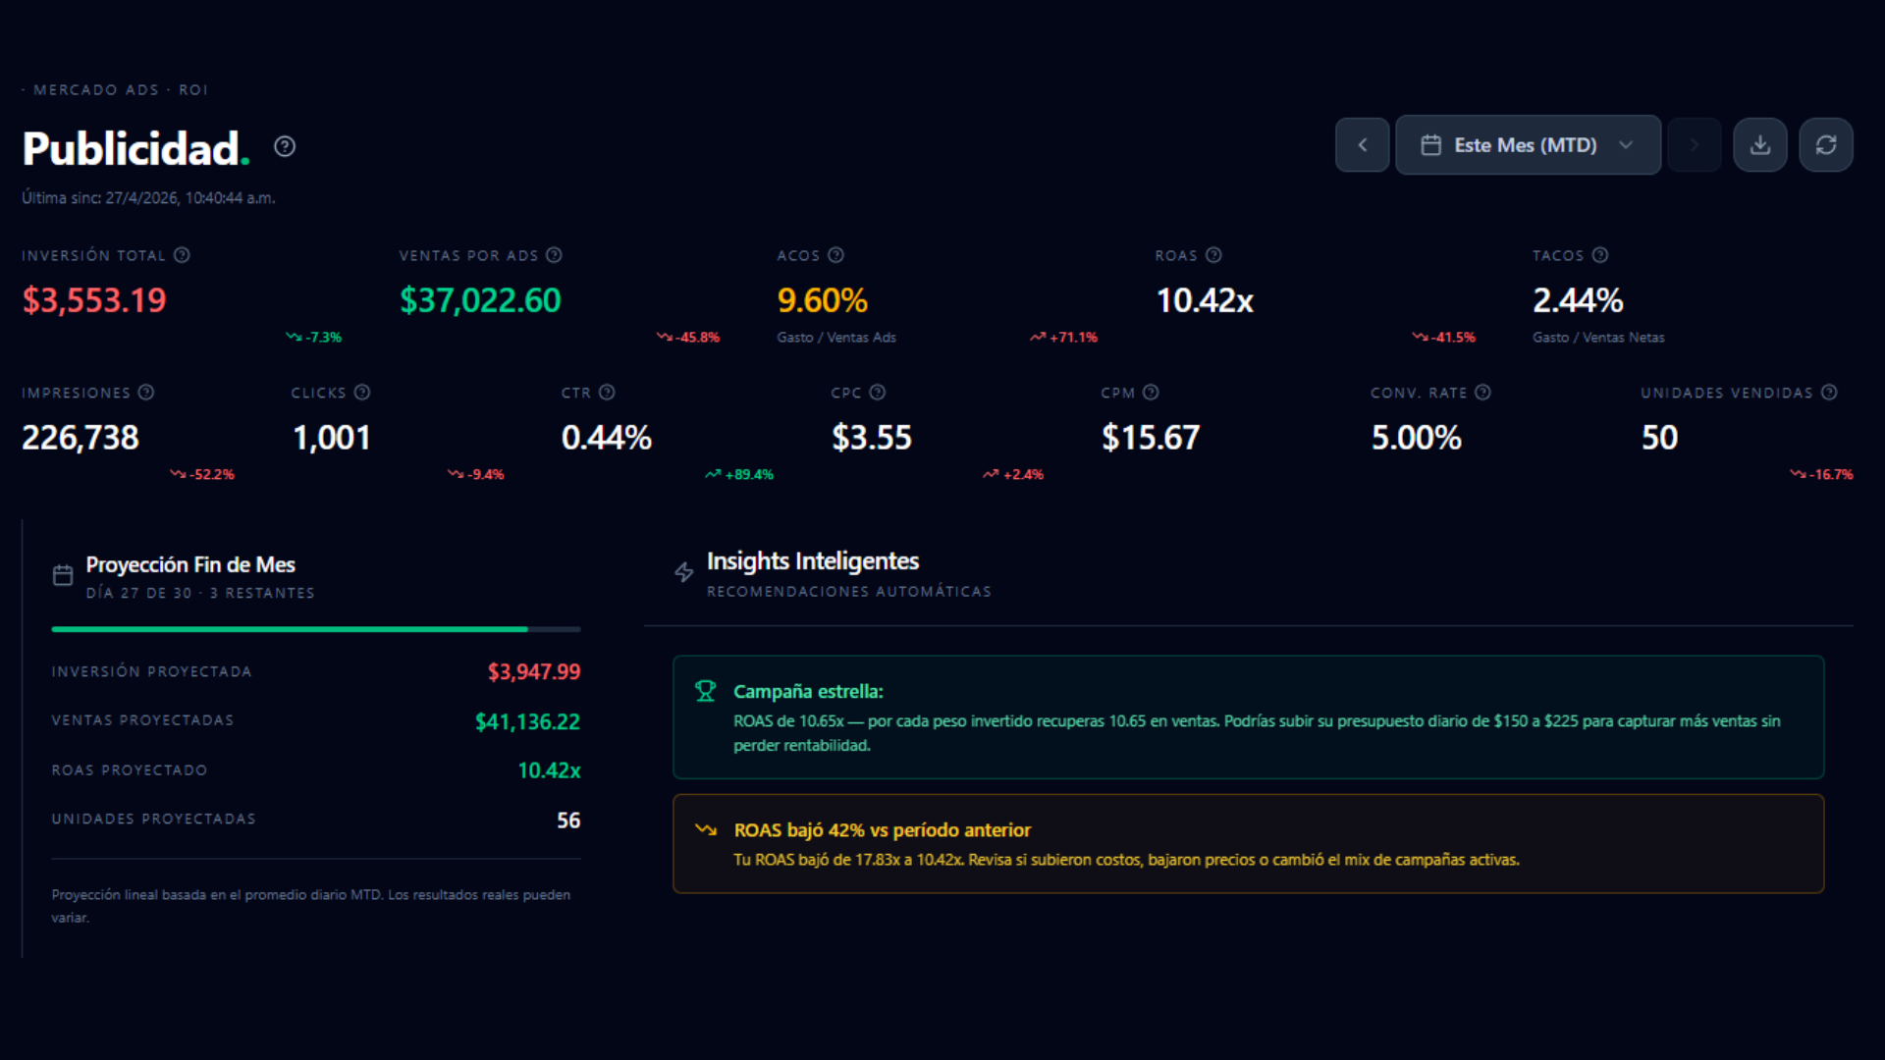
Task: Open info tooltip for Ventas por Ads
Action: point(554,255)
